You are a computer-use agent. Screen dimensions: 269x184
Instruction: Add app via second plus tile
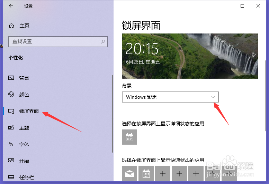[x=179, y=174]
